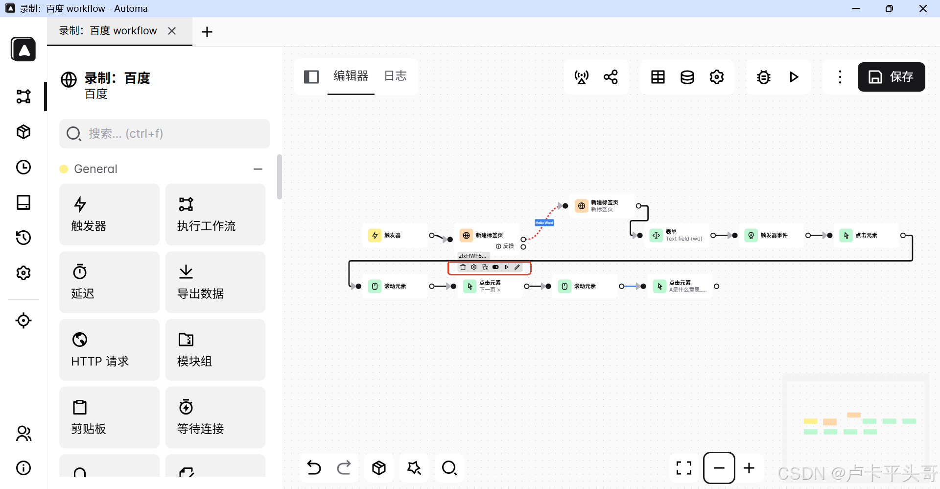Open the Packages cube sidebar icon
This screenshot has width=940, height=489.
tap(23, 132)
